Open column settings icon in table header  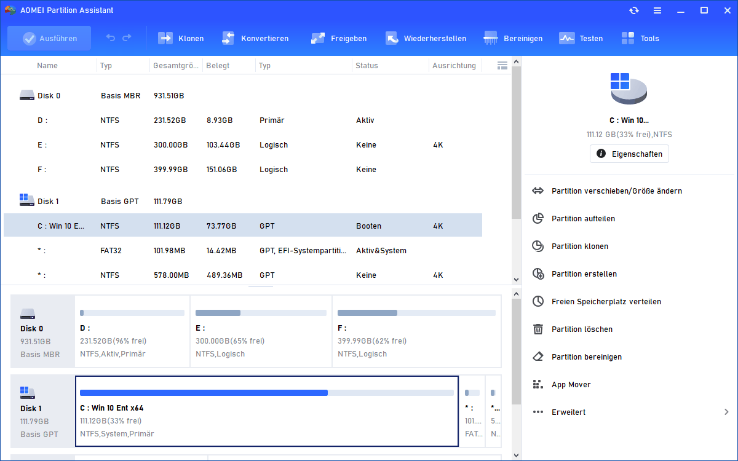pos(502,65)
